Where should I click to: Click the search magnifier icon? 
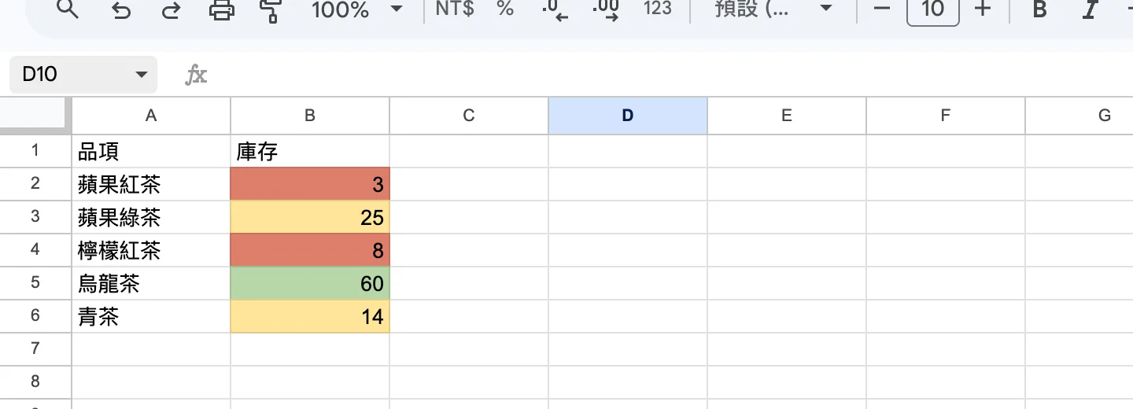[x=68, y=9]
